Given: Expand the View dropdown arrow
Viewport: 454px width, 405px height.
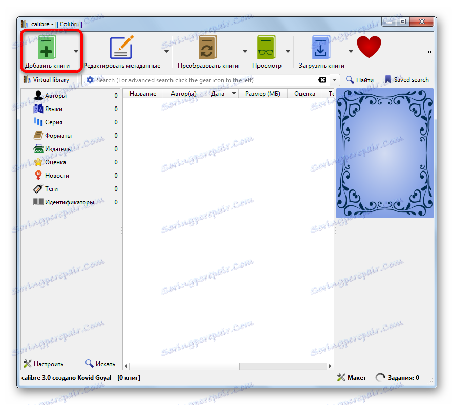Looking at the screenshot, I should 288,51.
